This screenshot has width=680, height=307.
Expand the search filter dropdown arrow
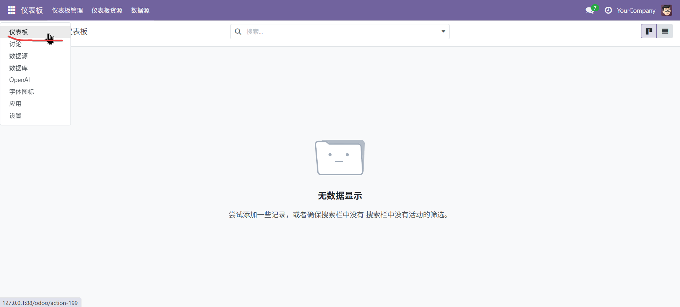(443, 32)
